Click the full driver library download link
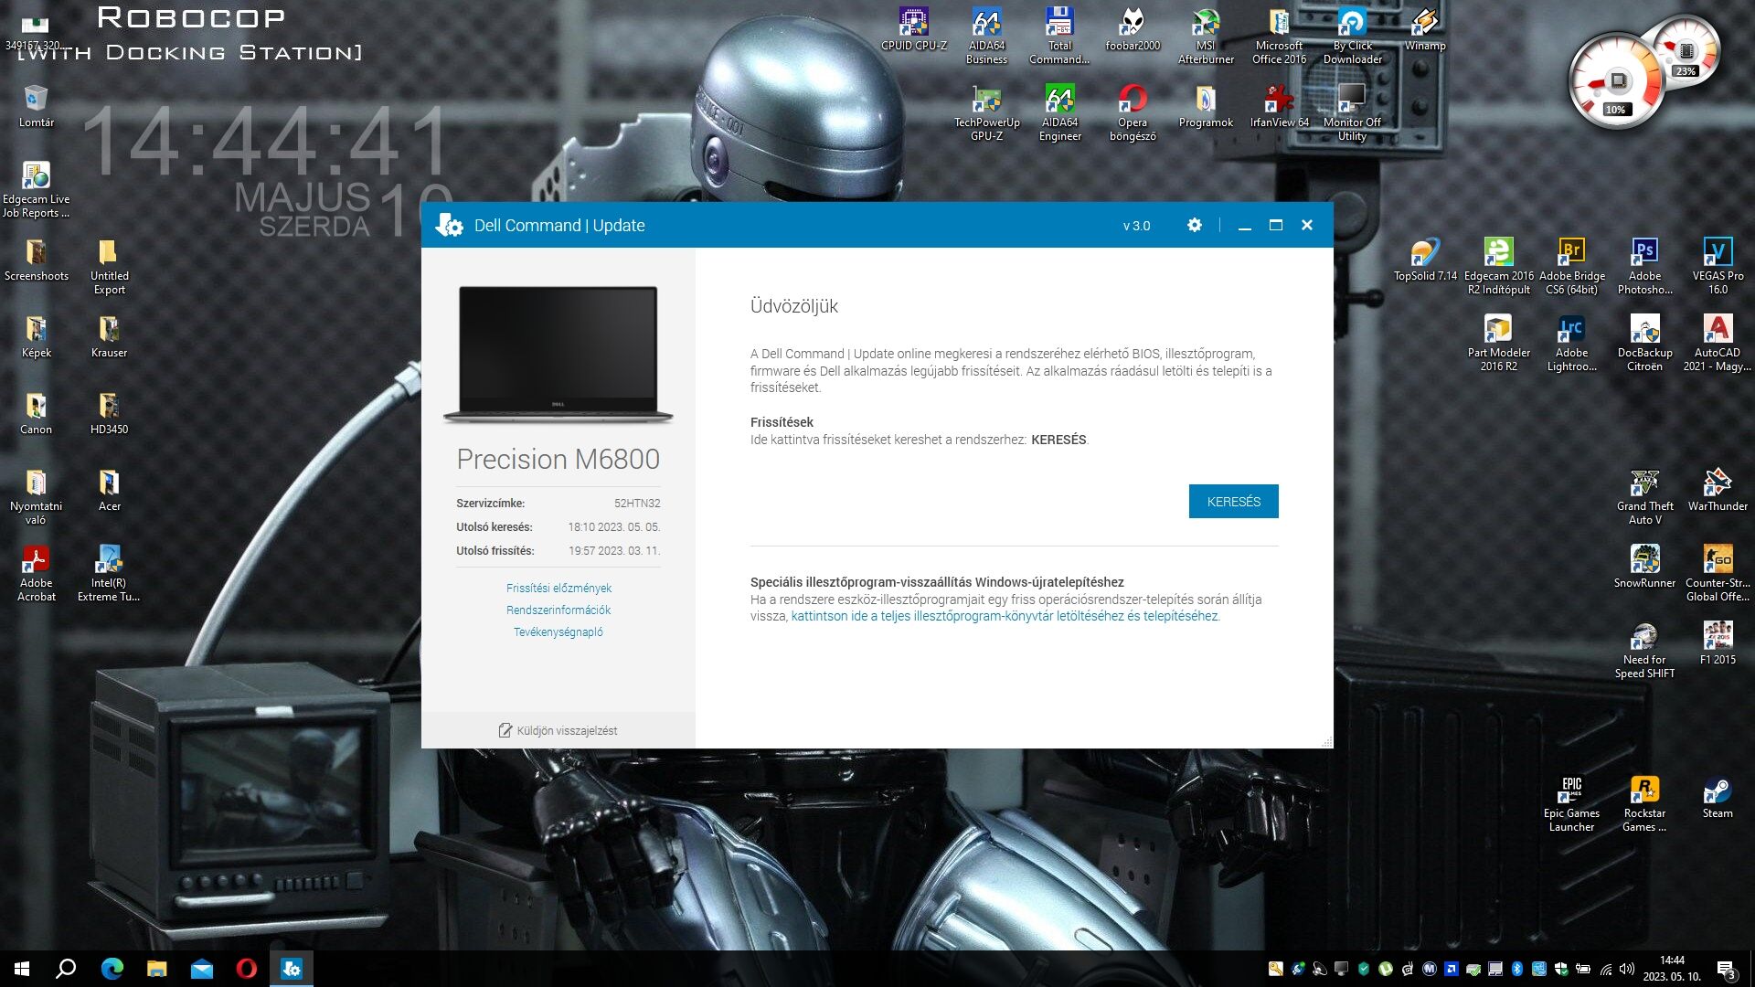The width and height of the screenshot is (1755, 987). (1005, 616)
